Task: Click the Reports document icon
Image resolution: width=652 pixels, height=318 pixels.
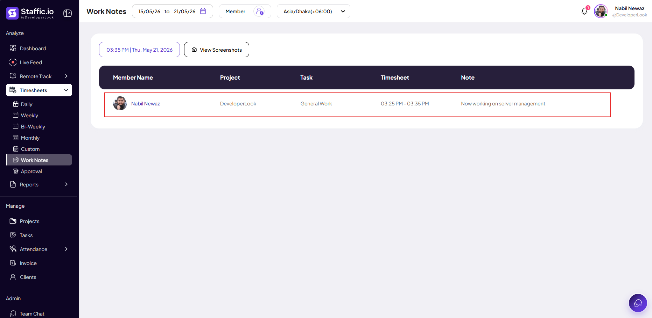Action: coord(13,184)
